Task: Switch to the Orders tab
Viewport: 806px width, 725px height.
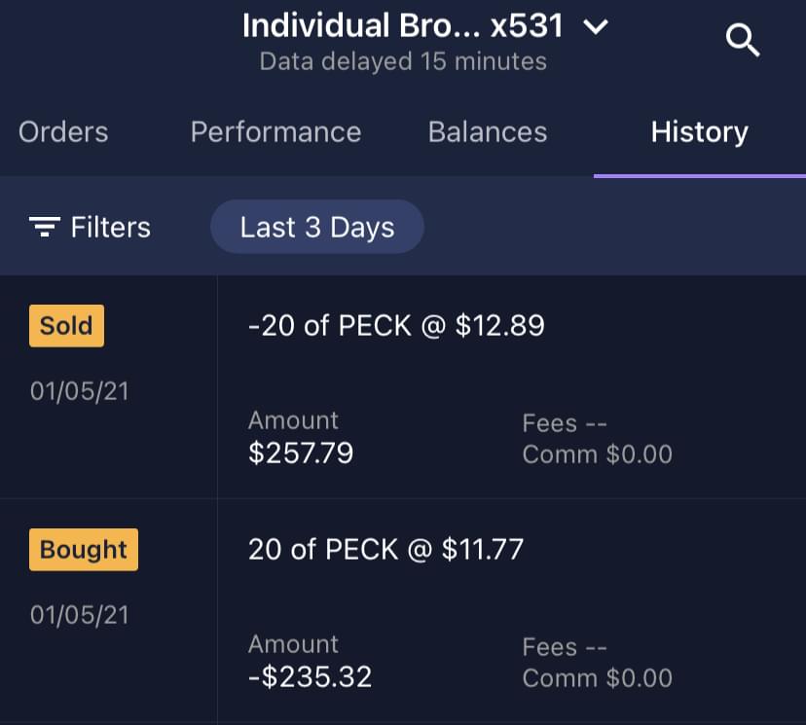Action: [63, 132]
